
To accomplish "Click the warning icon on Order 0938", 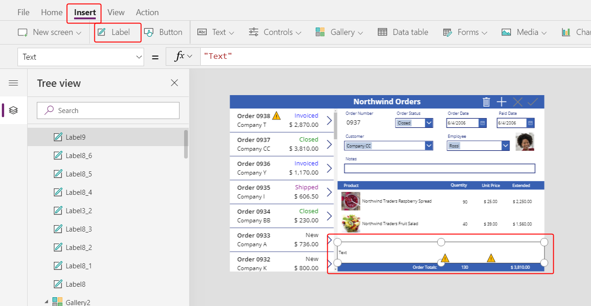I will coord(276,115).
